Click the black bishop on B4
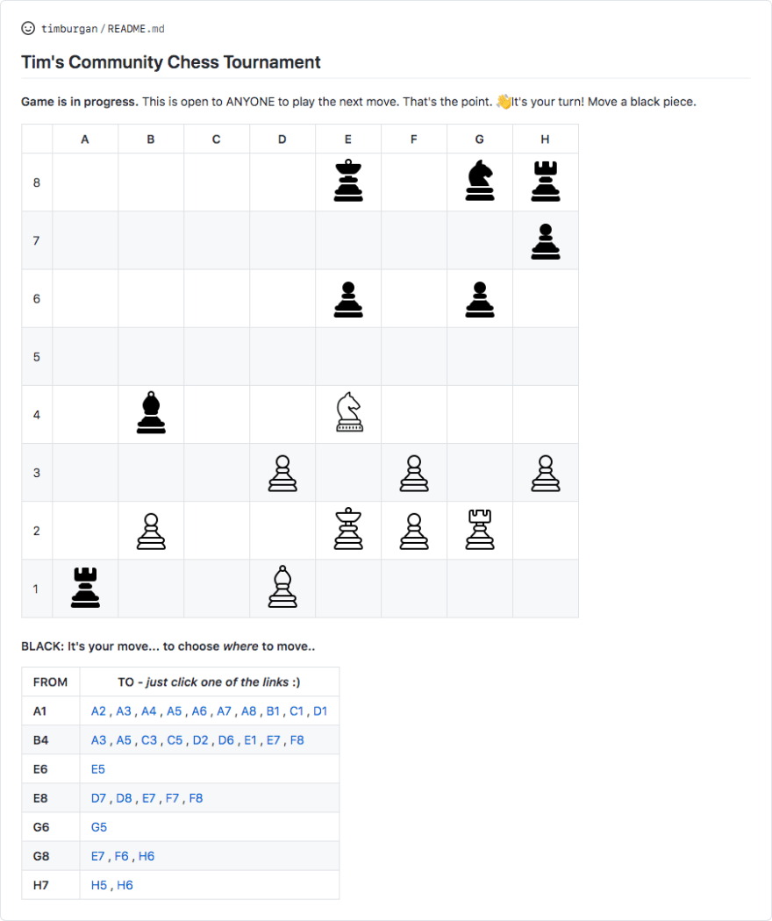772x921 pixels. click(x=151, y=413)
